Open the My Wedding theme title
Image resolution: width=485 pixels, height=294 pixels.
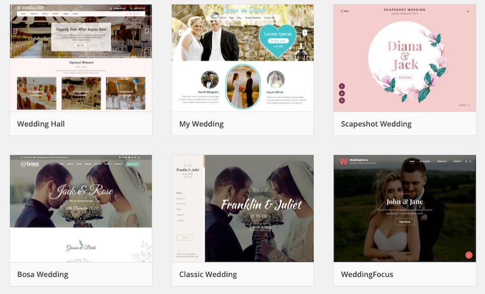(x=201, y=124)
